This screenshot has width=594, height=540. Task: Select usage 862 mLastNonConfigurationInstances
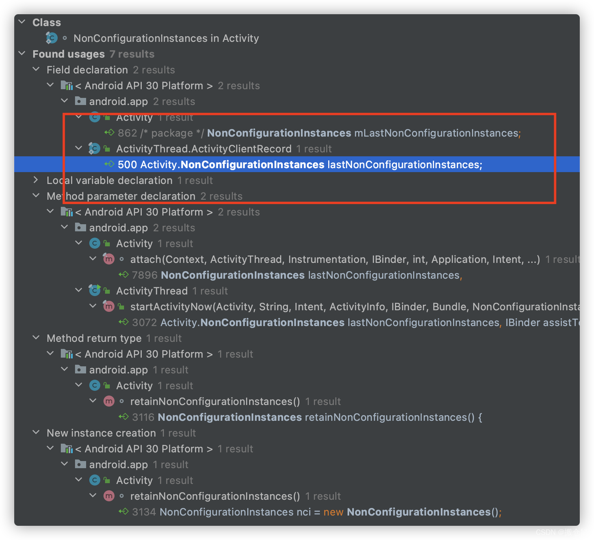(297, 133)
